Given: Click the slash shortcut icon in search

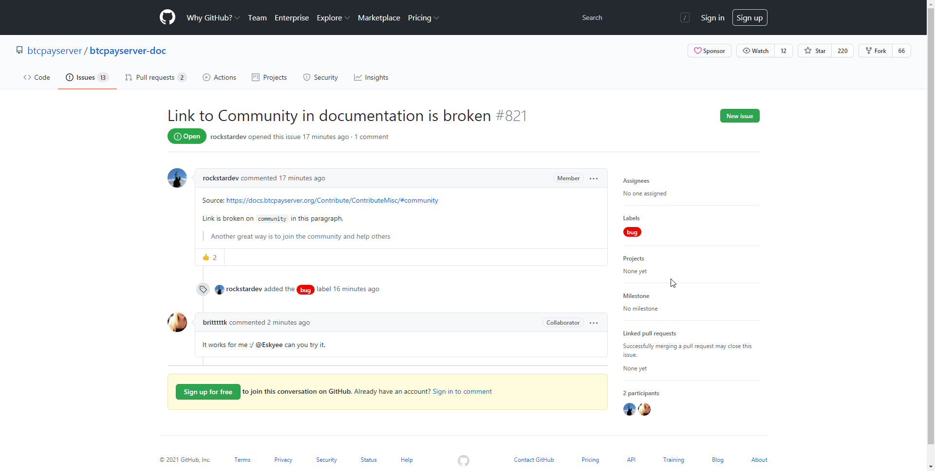Looking at the screenshot, I should click(685, 17).
